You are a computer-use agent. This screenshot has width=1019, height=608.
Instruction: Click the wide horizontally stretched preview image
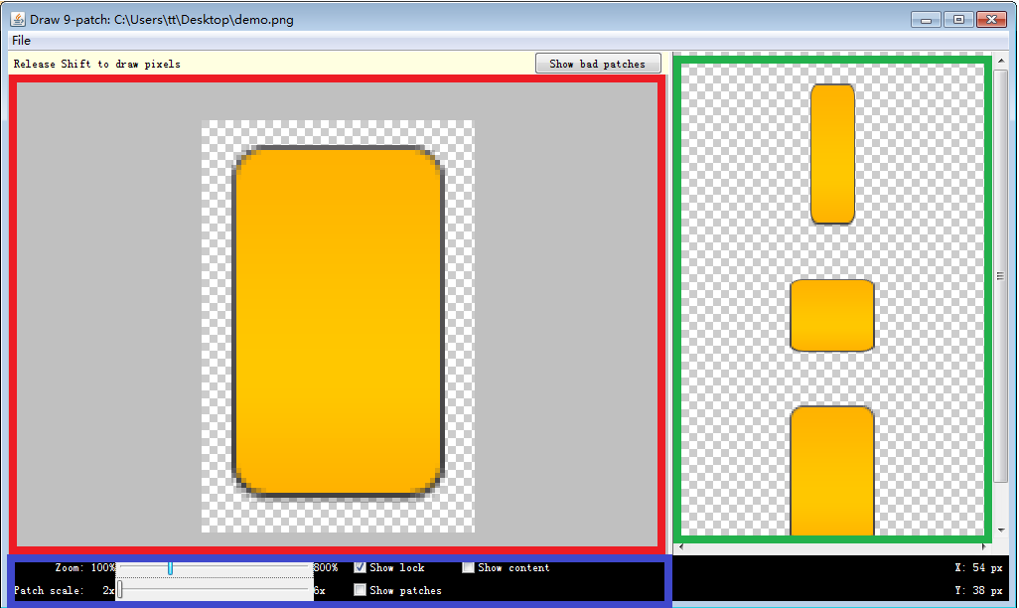point(832,315)
